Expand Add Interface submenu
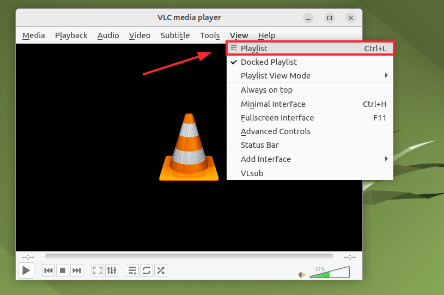The height and width of the screenshot is (295, 444). (x=310, y=159)
